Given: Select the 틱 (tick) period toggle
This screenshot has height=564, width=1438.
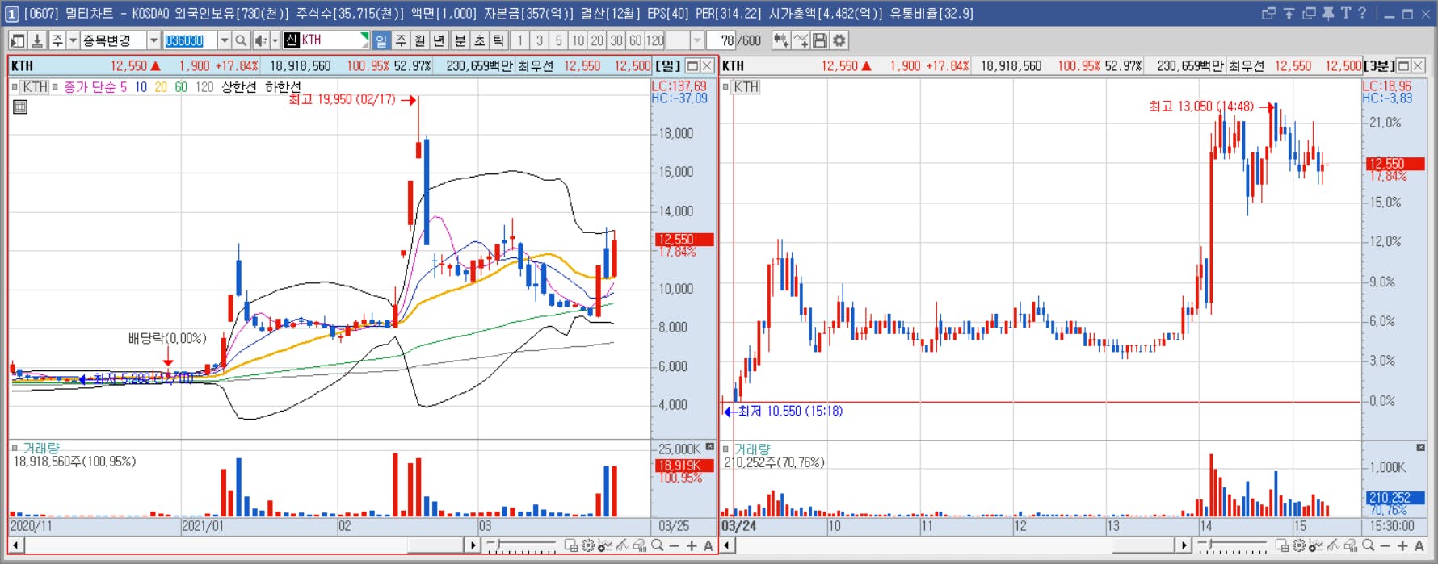Looking at the screenshot, I should pos(498,40).
